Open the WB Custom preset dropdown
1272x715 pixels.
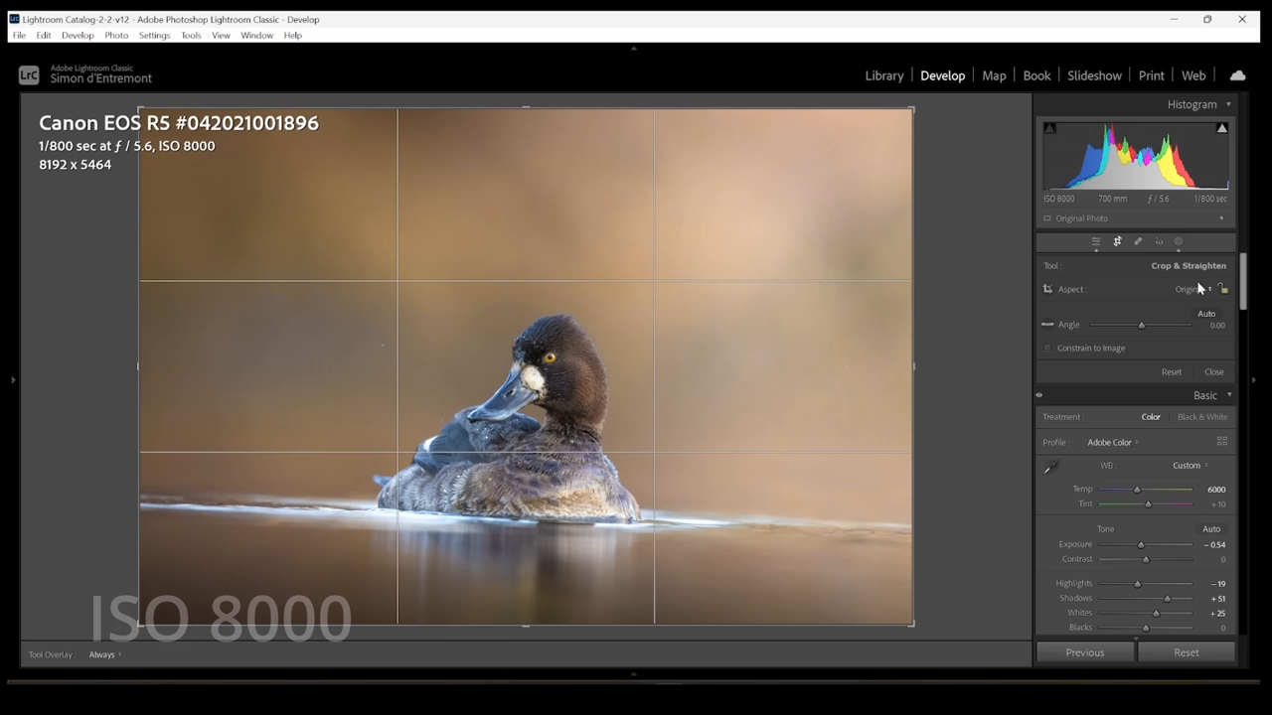[1191, 465]
